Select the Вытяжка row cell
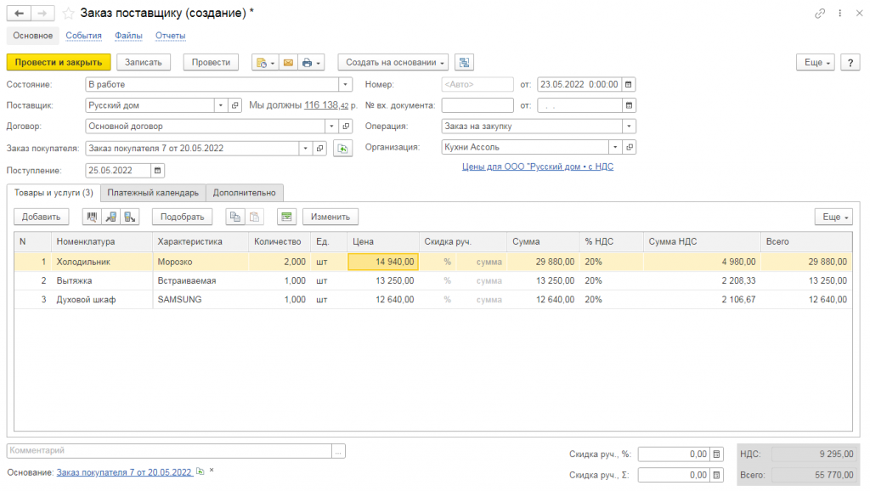This screenshot has width=870, height=491. [102, 280]
